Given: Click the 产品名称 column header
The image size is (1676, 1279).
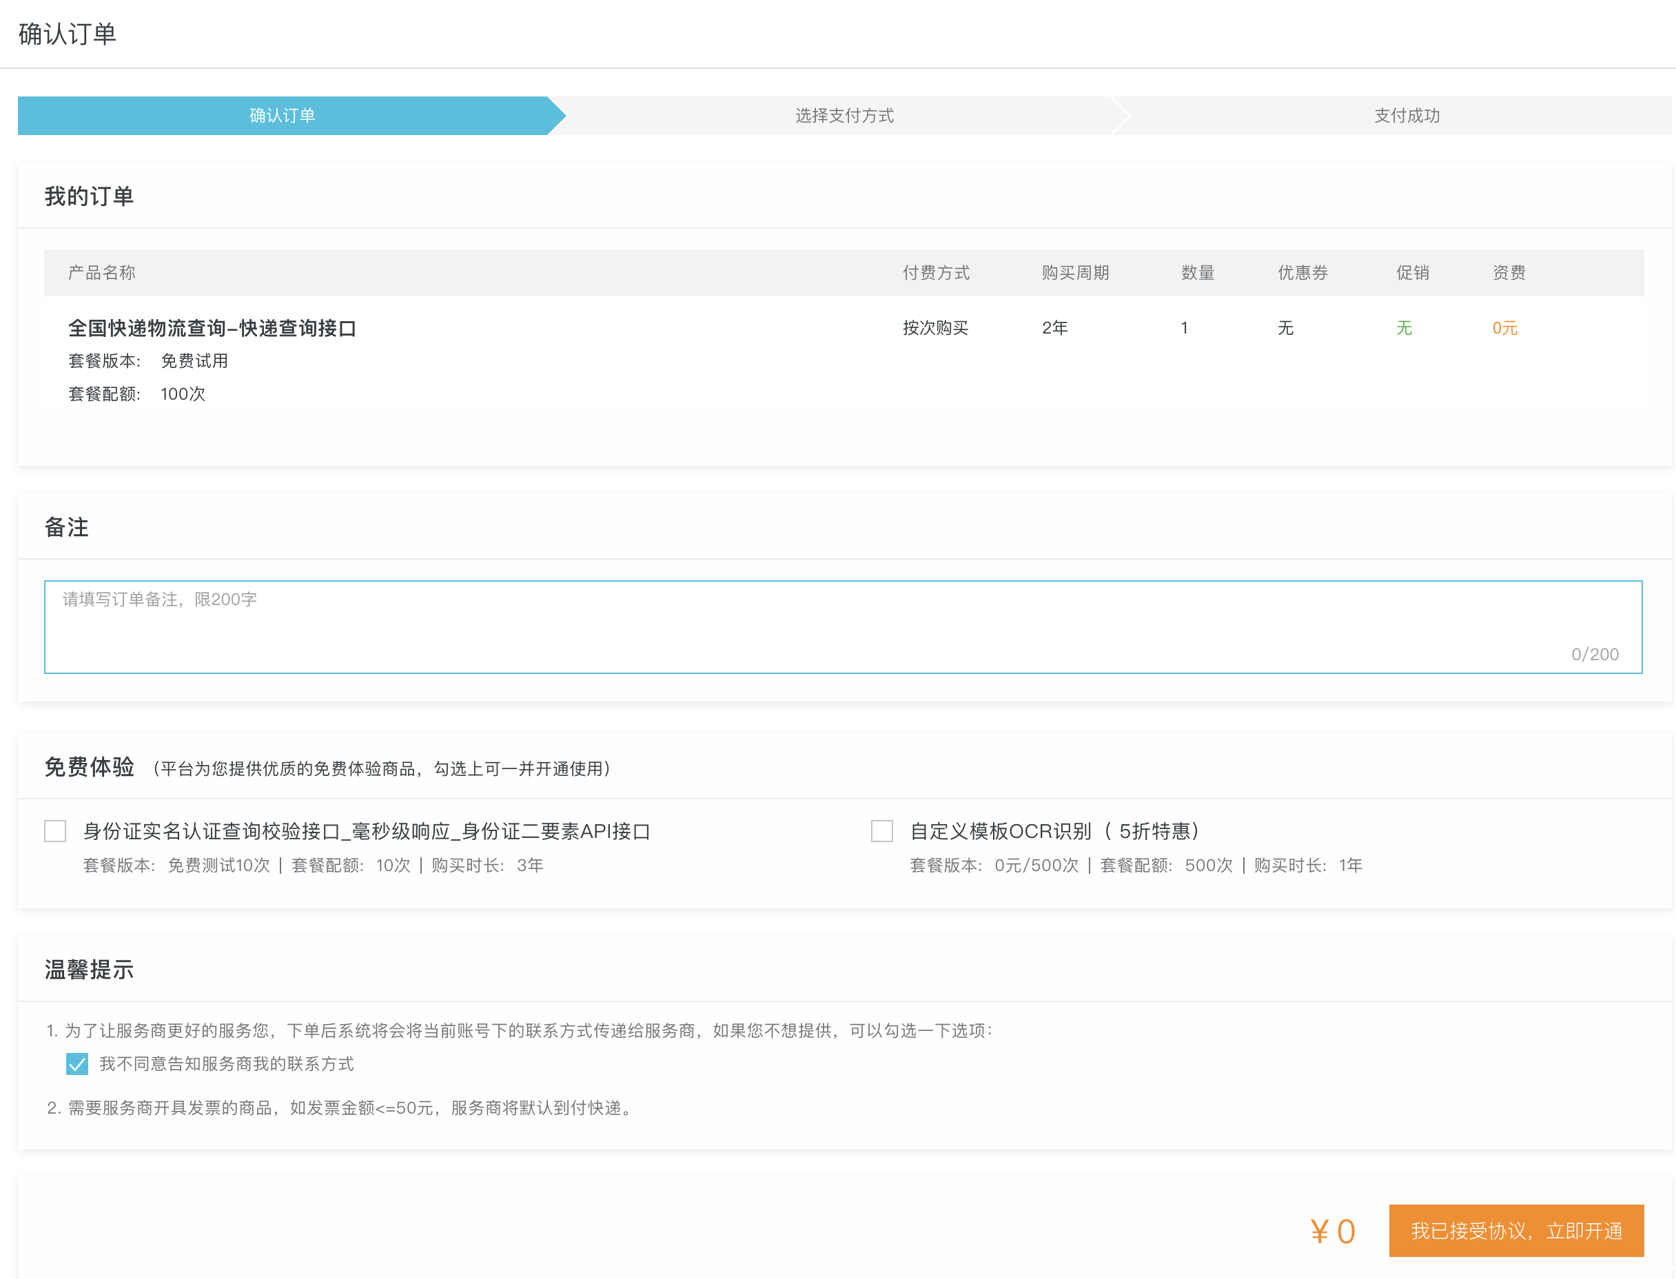Looking at the screenshot, I should point(102,273).
